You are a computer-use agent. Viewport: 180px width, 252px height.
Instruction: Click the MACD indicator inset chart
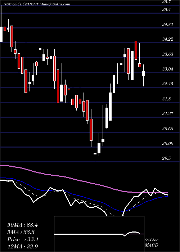pyautogui.click(x=99, y=234)
